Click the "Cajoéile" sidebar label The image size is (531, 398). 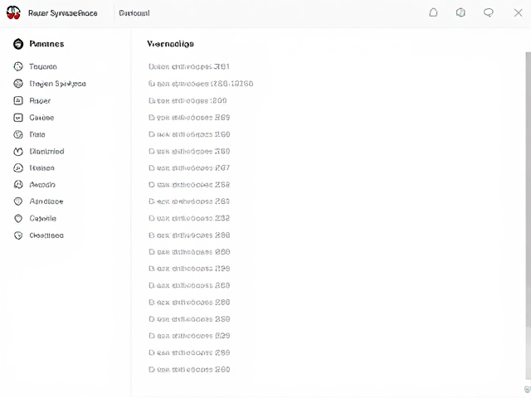42,218
